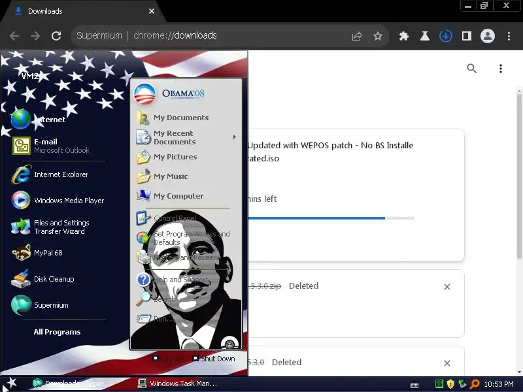Image resolution: width=523 pixels, height=392 pixels.
Task: Open My Computer
Action: (170, 196)
